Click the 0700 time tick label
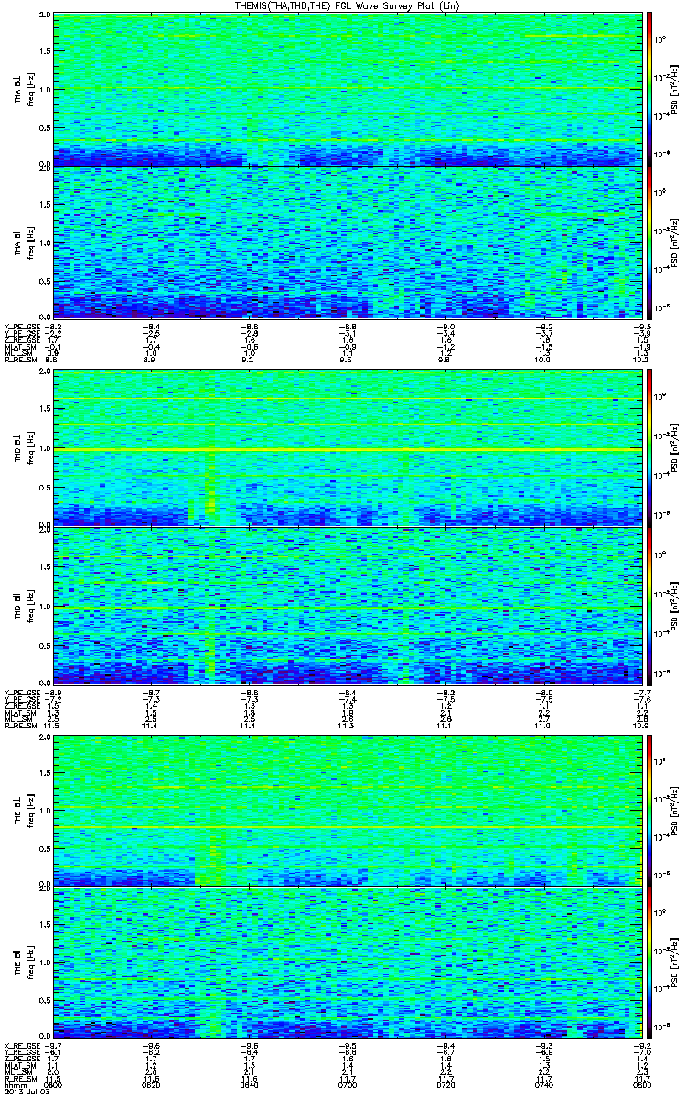The image size is (686, 1098). coord(348,1086)
